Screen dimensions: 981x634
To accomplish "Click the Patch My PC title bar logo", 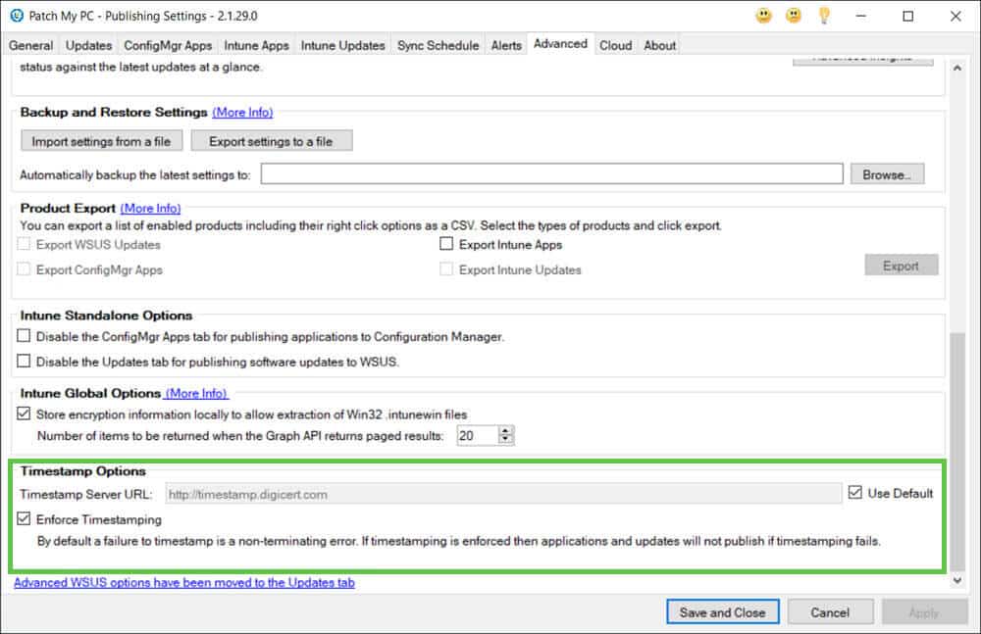I will point(17,16).
